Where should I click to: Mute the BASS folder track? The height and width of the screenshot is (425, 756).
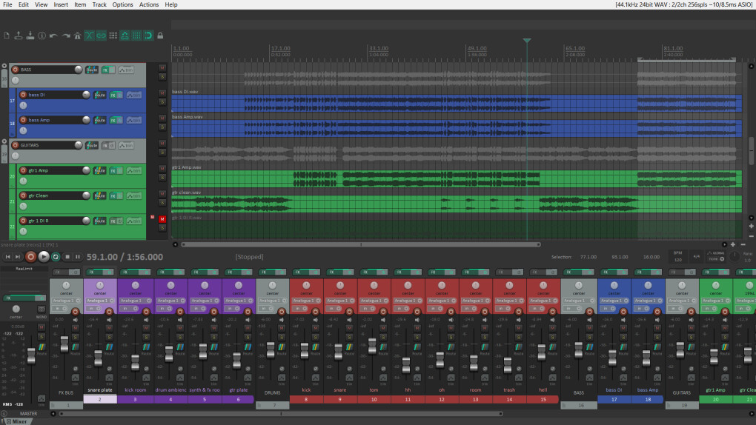click(x=162, y=68)
